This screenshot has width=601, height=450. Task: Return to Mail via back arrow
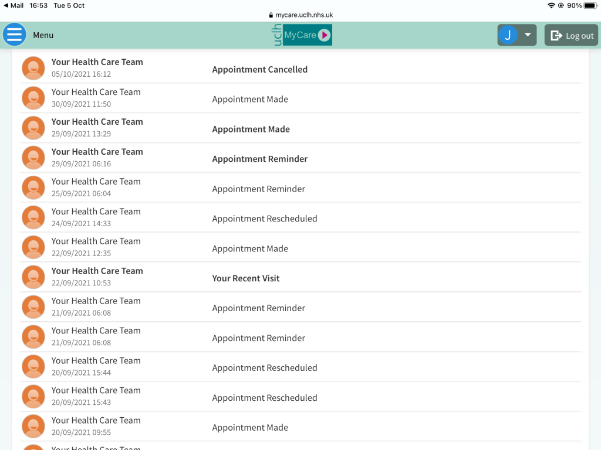tap(13, 5)
